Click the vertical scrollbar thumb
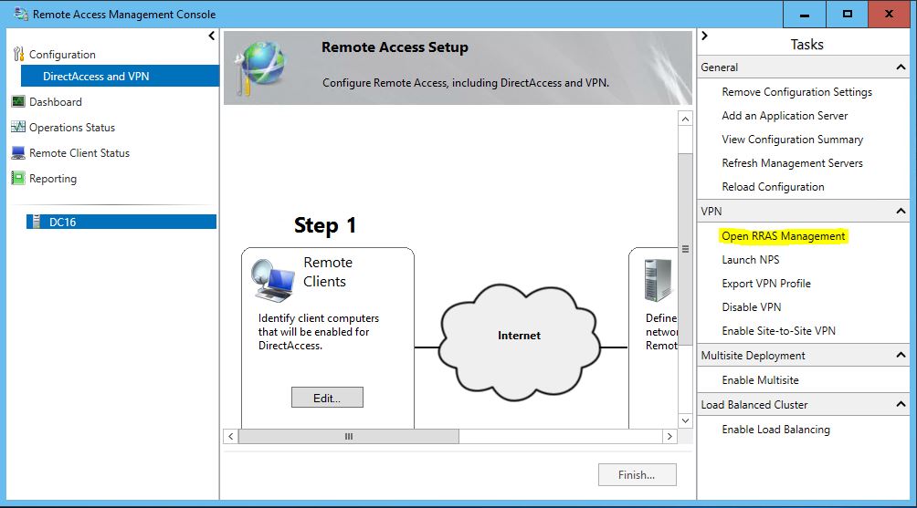917x508 pixels. pyautogui.click(x=685, y=249)
